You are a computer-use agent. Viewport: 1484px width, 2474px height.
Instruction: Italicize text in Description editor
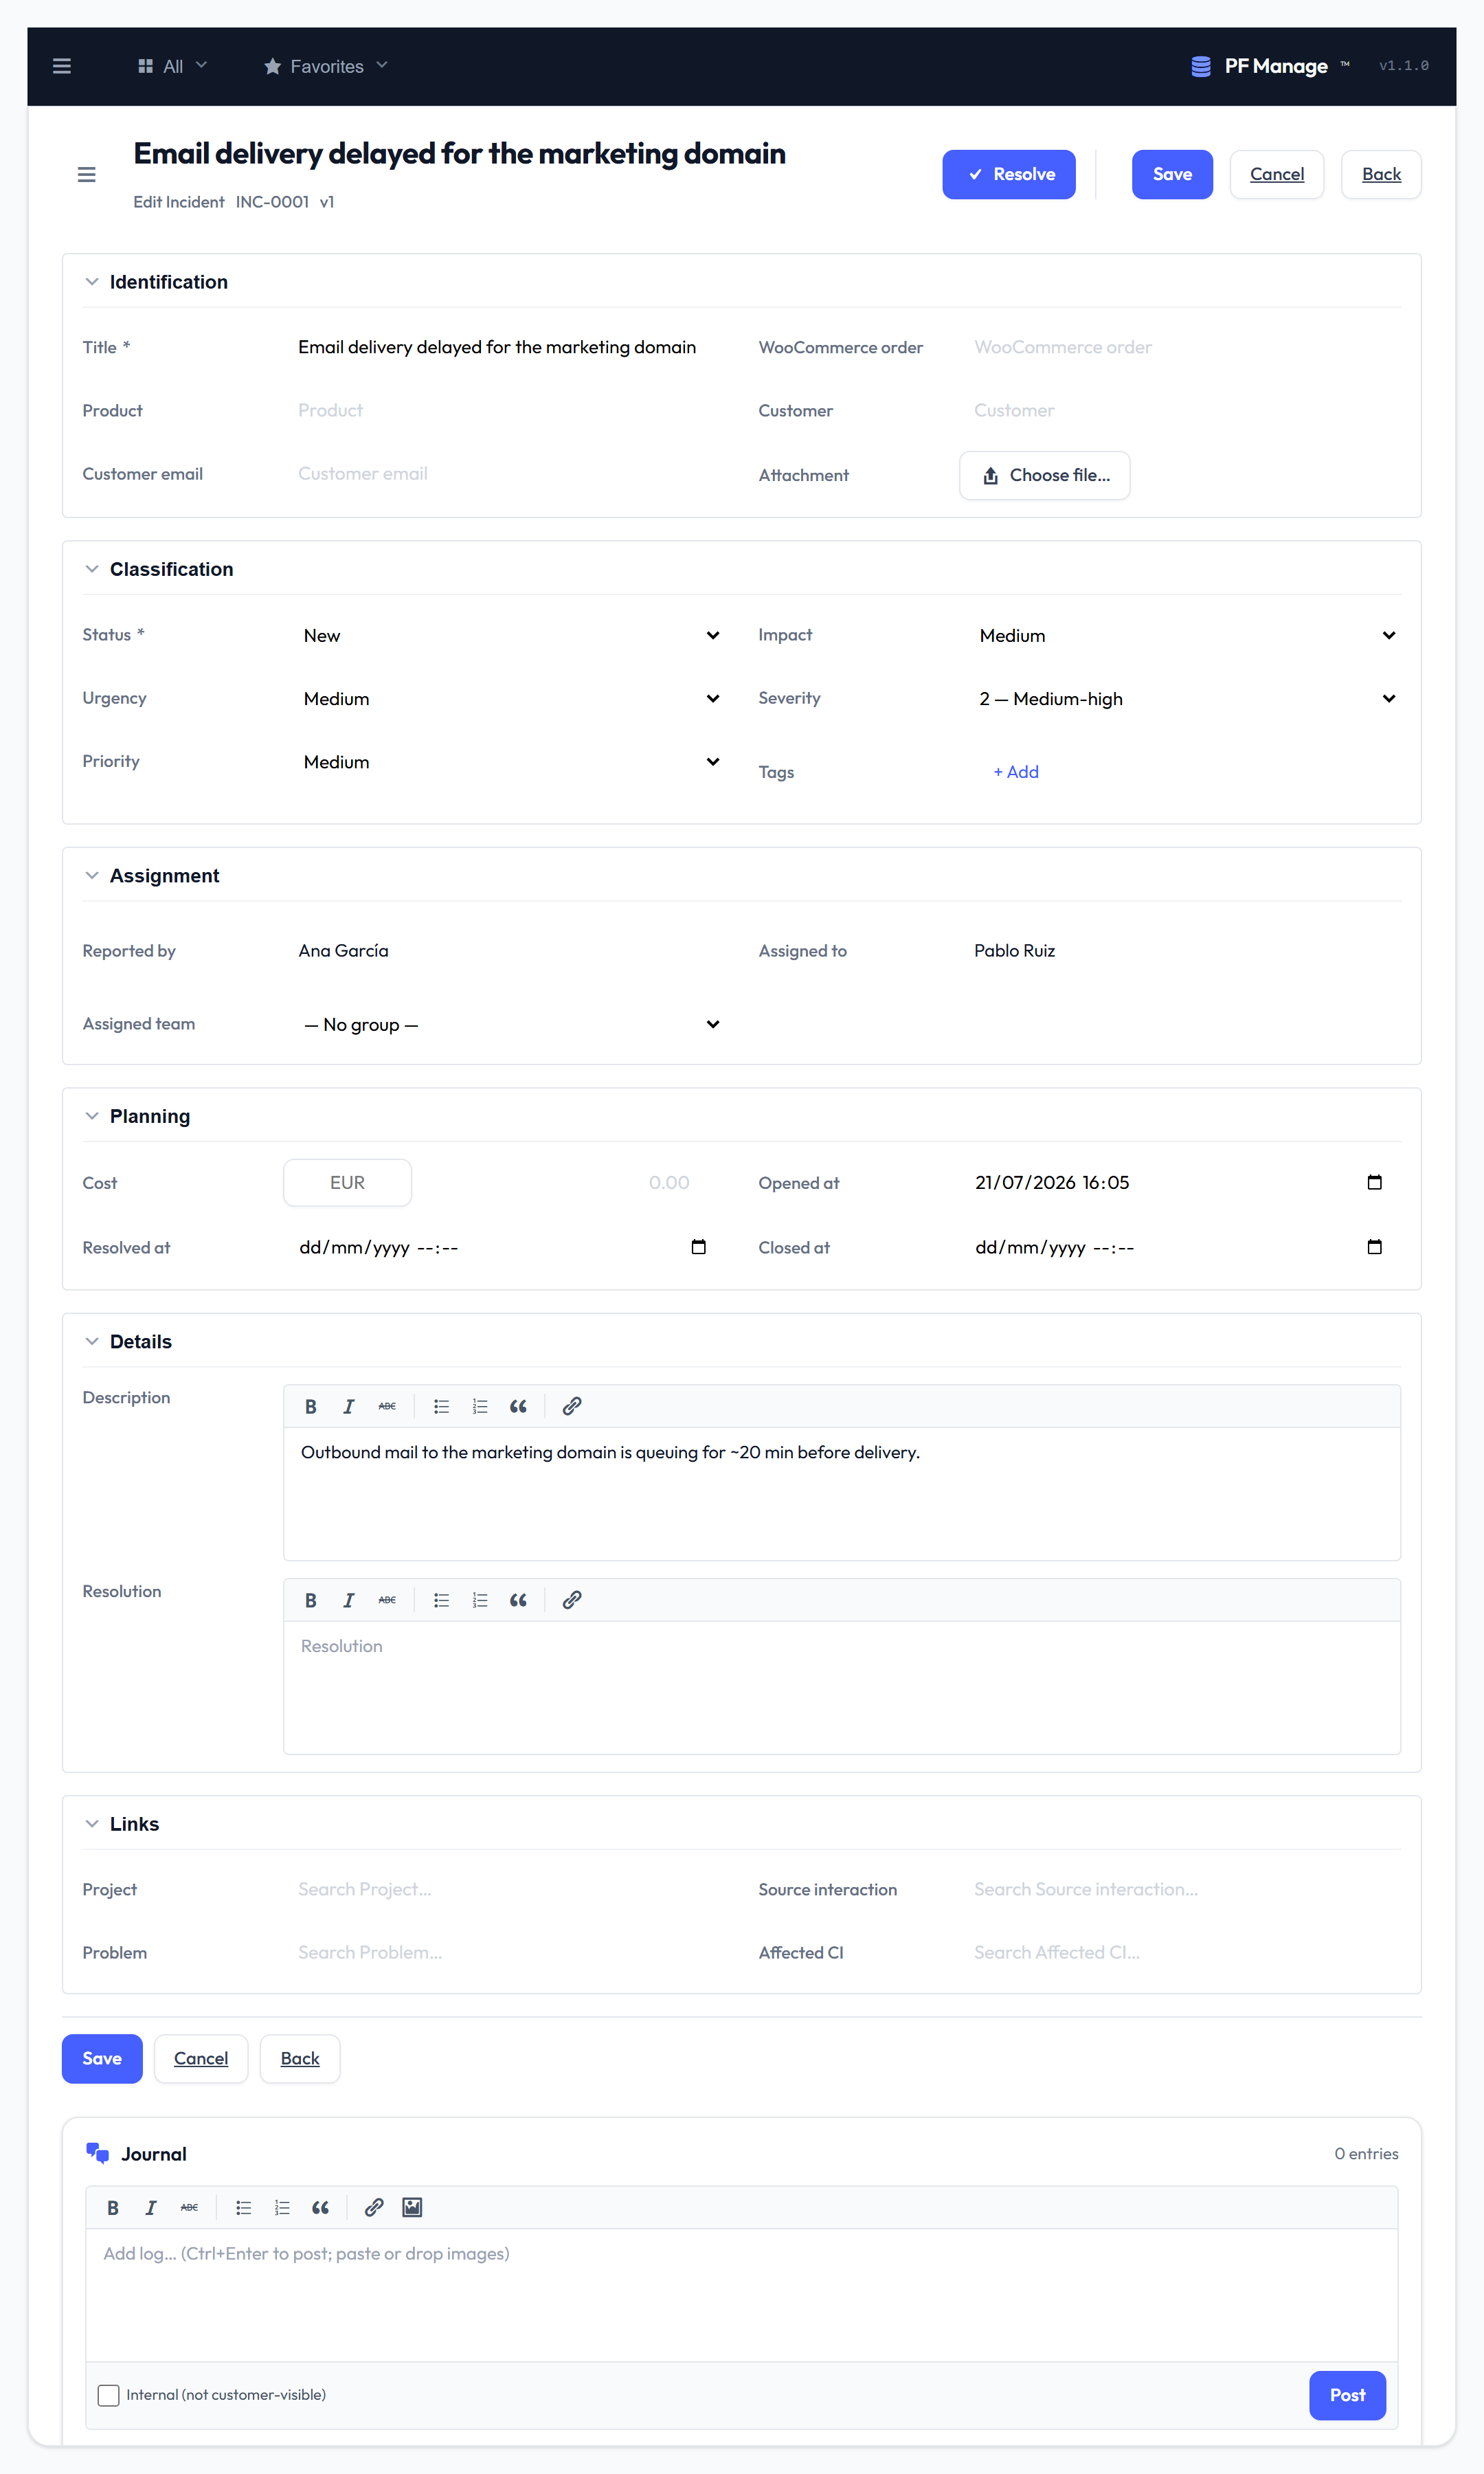click(x=349, y=1406)
